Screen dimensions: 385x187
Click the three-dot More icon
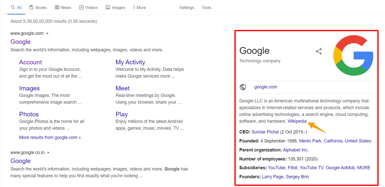click(x=134, y=7)
